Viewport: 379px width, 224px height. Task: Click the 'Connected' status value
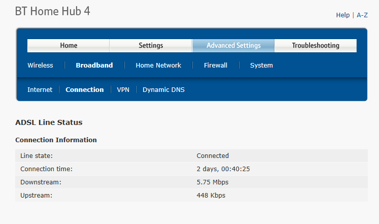[x=213, y=156]
